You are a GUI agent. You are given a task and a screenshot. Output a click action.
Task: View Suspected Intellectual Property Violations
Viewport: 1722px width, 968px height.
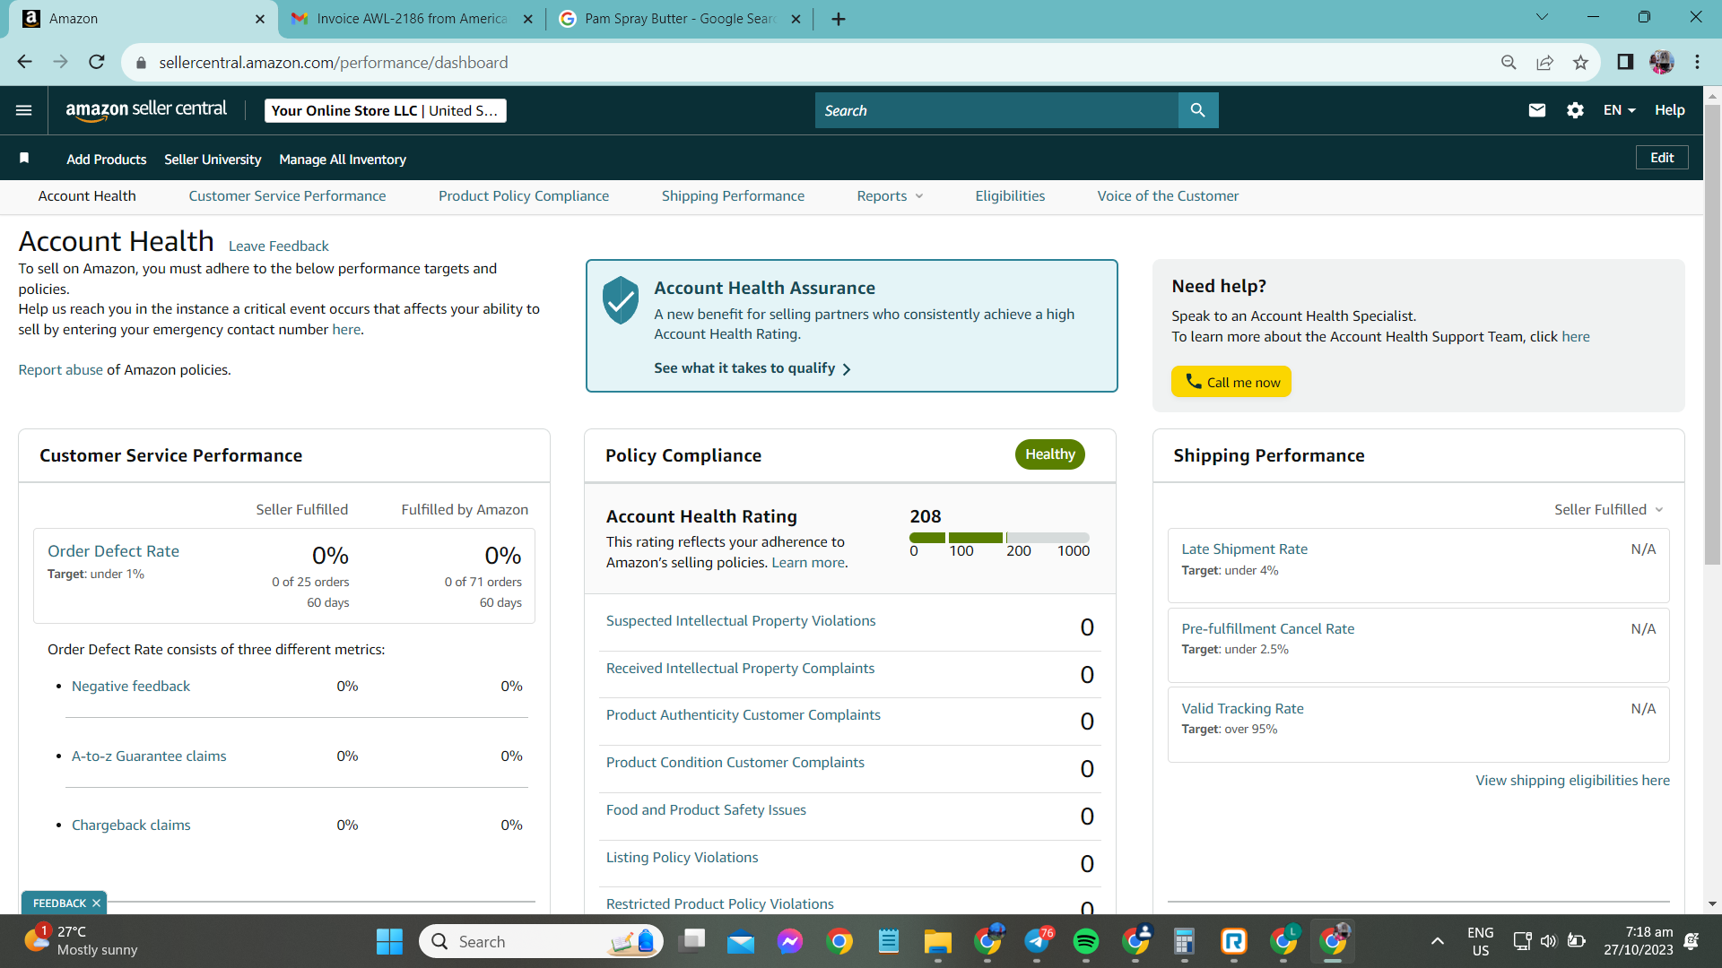coord(741,621)
